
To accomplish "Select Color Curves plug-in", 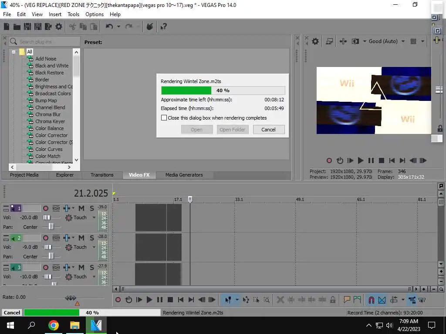I will click(49, 149).
